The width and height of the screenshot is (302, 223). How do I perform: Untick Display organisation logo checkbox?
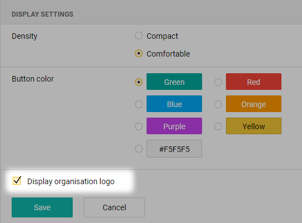click(17, 181)
